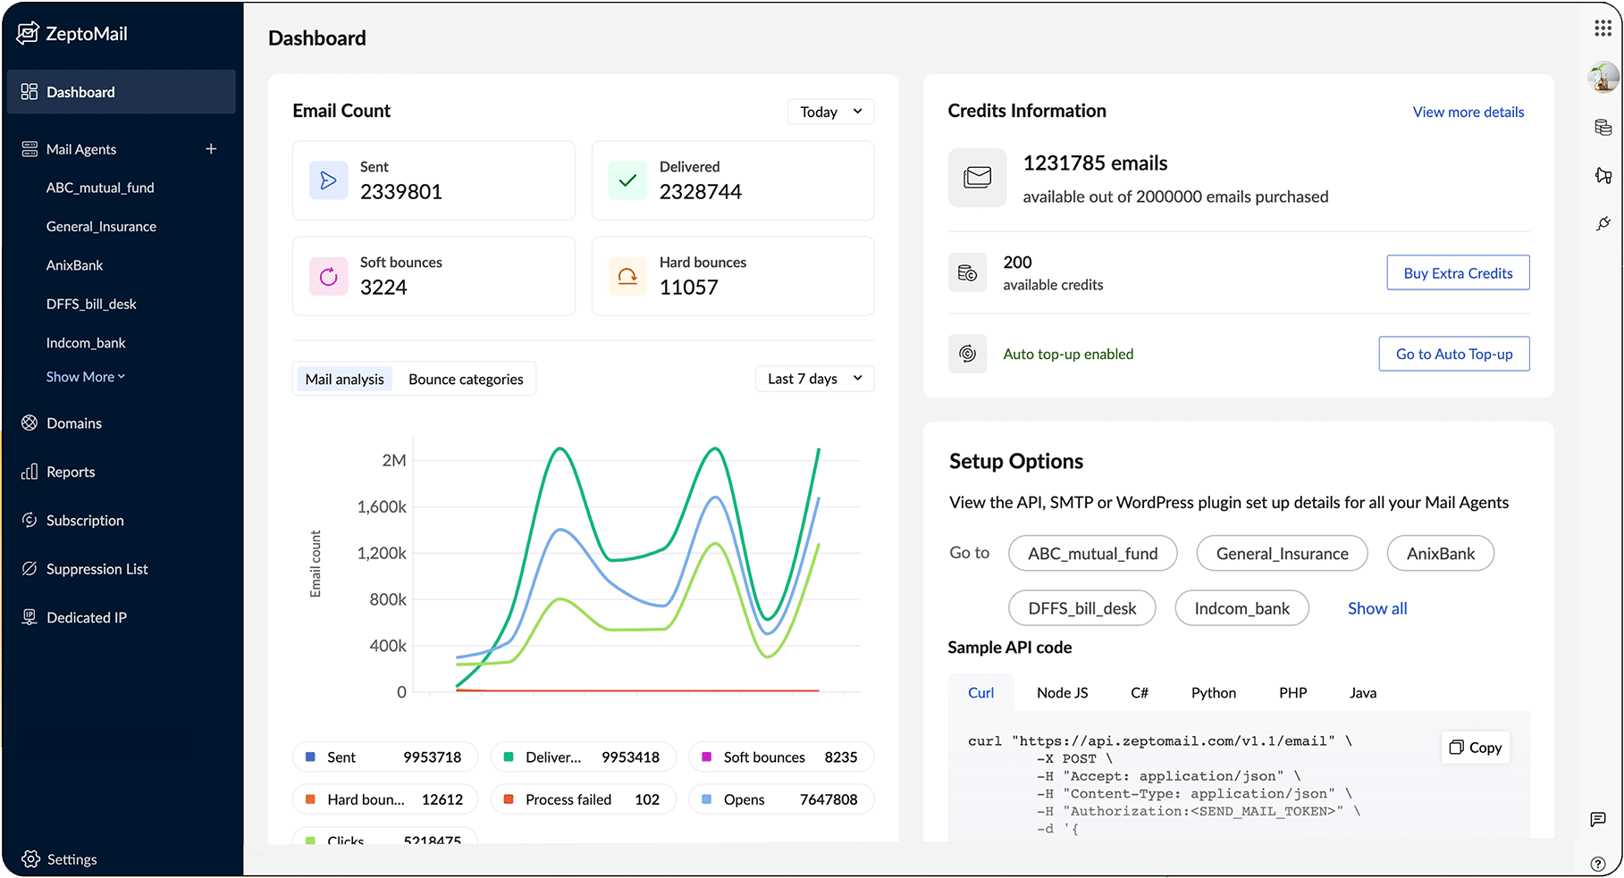
Task: Toggle the Delivered series legend item
Action: coord(584,757)
